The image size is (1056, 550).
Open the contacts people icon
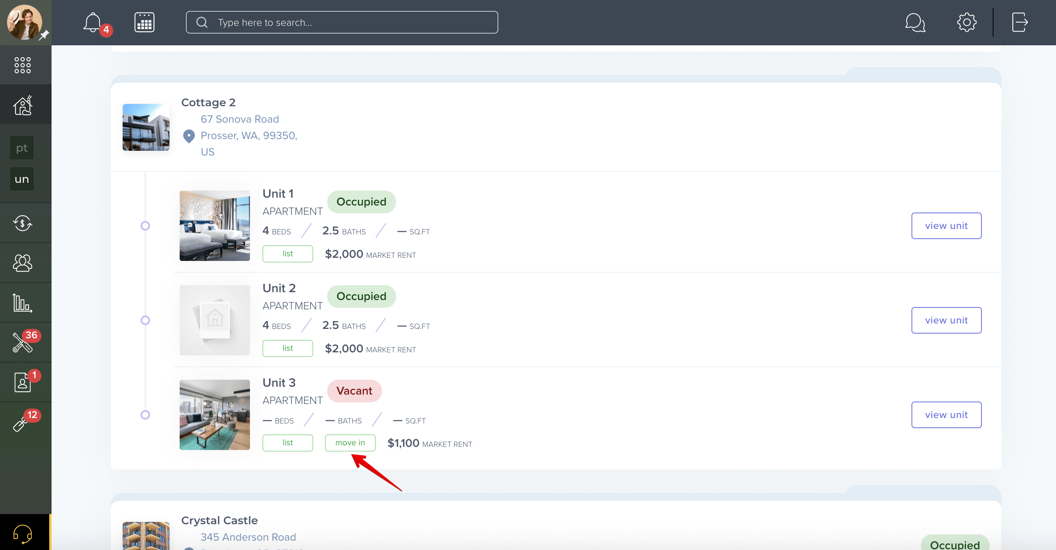pos(23,263)
